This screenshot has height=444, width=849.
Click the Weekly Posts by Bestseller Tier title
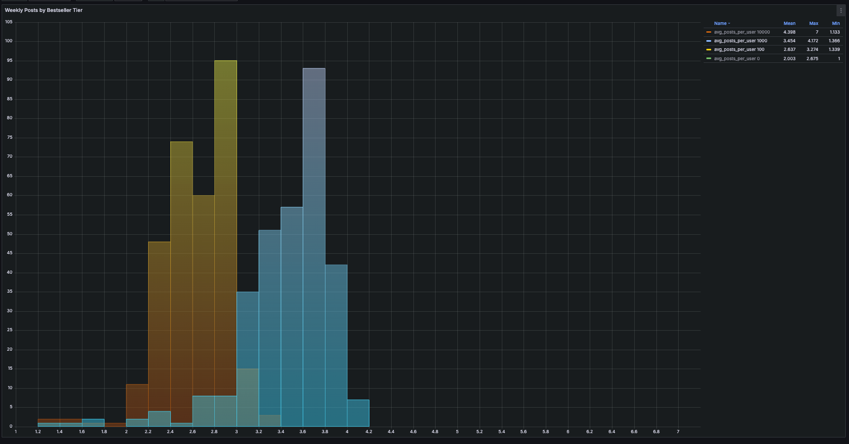pyautogui.click(x=44, y=10)
